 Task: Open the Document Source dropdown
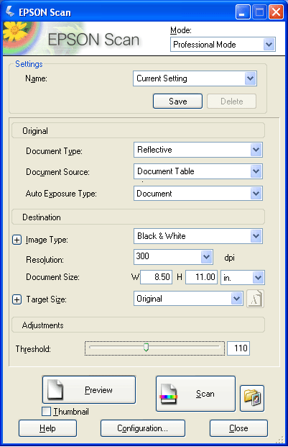point(198,171)
